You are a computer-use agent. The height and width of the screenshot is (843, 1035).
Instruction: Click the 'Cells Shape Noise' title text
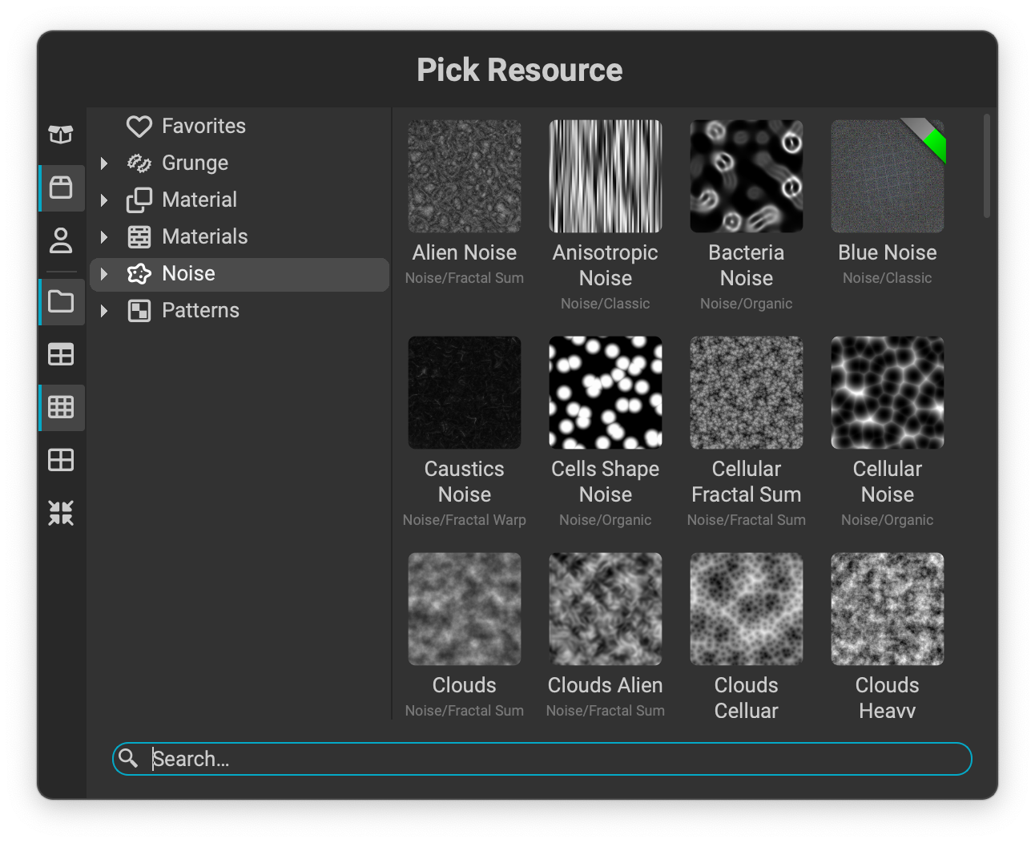tap(606, 482)
